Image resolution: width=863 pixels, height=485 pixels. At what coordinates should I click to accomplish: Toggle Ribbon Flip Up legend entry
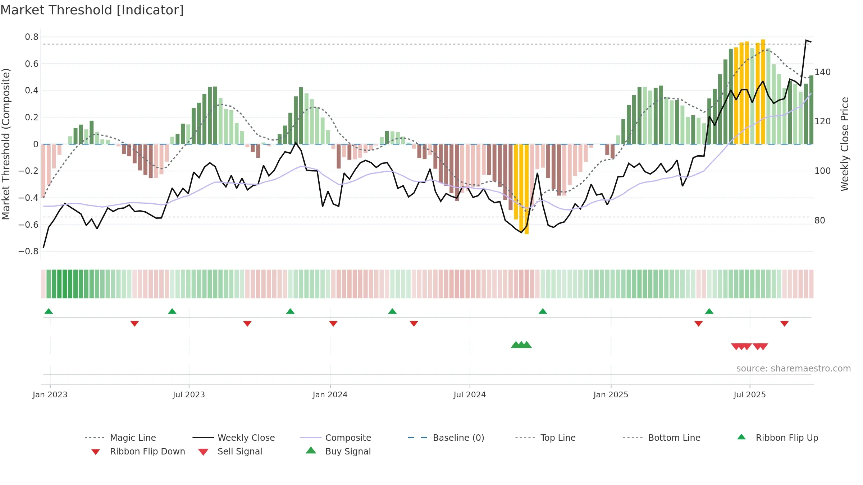coord(777,438)
